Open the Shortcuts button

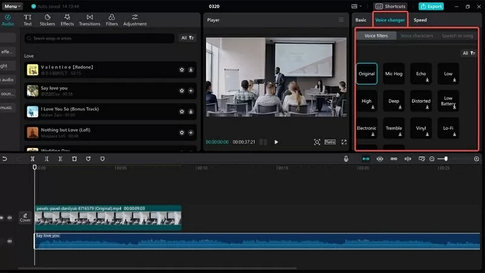[x=391, y=6]
